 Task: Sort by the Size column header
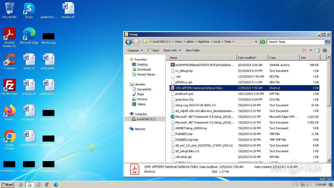click(310, 58)
